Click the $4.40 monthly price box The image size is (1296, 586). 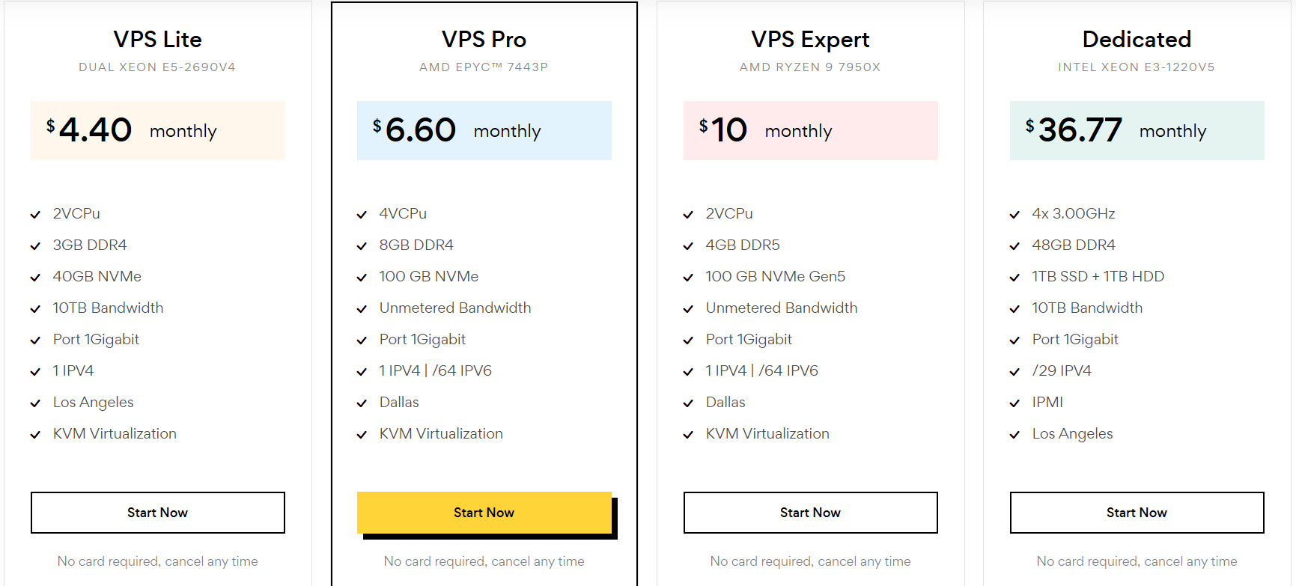click(x=157, y=130)
